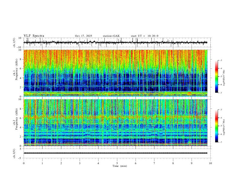Click time axis tick label '4'
This screenshot has height=183, width=237.
click(98, 163)
